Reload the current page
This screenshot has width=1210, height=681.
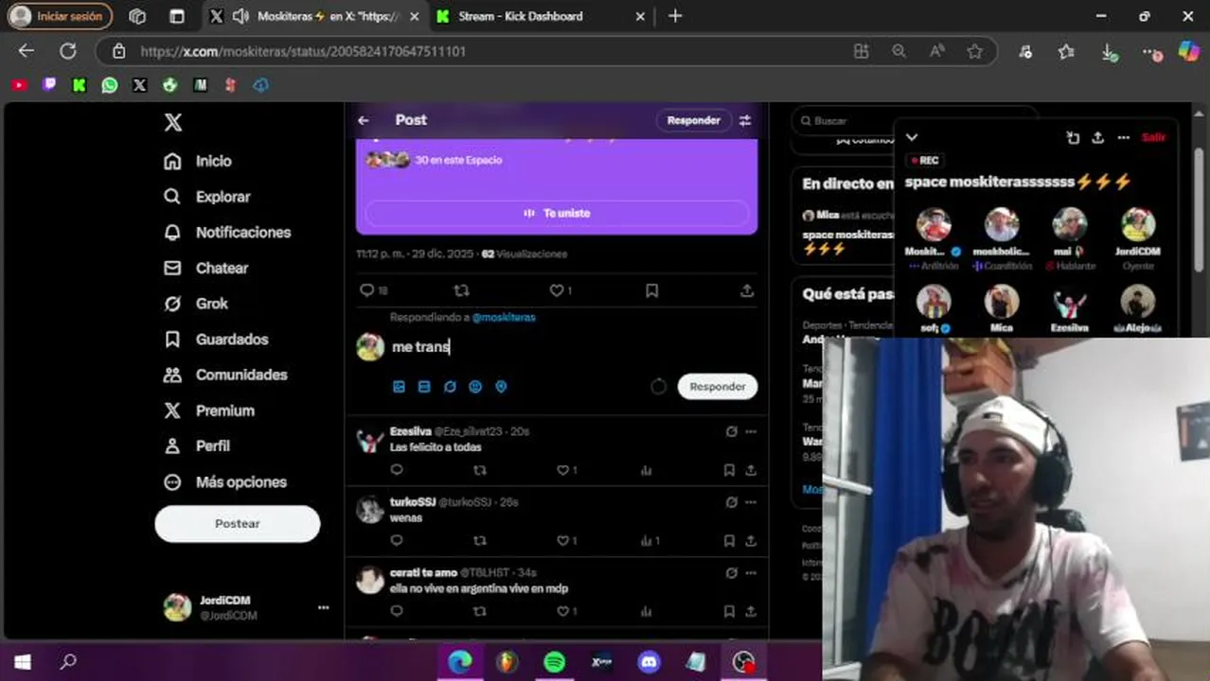[67, 51]
